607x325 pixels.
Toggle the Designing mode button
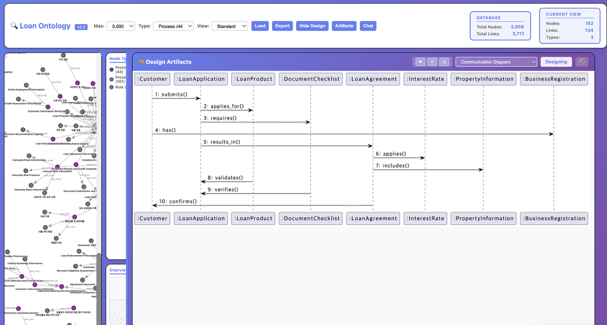pyautogui.click(x=556, y=62)
